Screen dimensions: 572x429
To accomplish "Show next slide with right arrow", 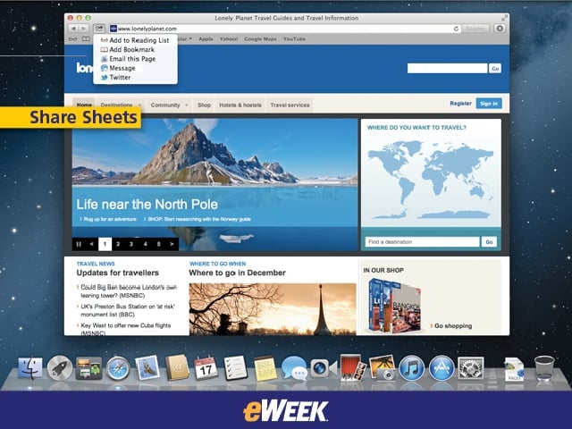I will 172,244.
